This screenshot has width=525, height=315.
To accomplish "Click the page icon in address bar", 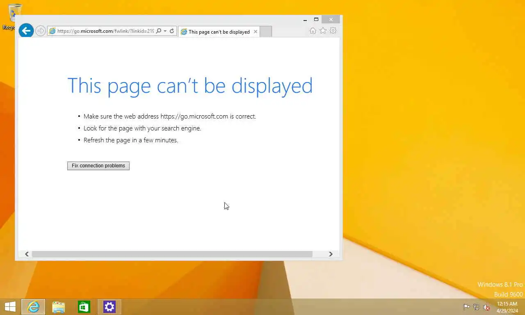I will coord(52,31).
